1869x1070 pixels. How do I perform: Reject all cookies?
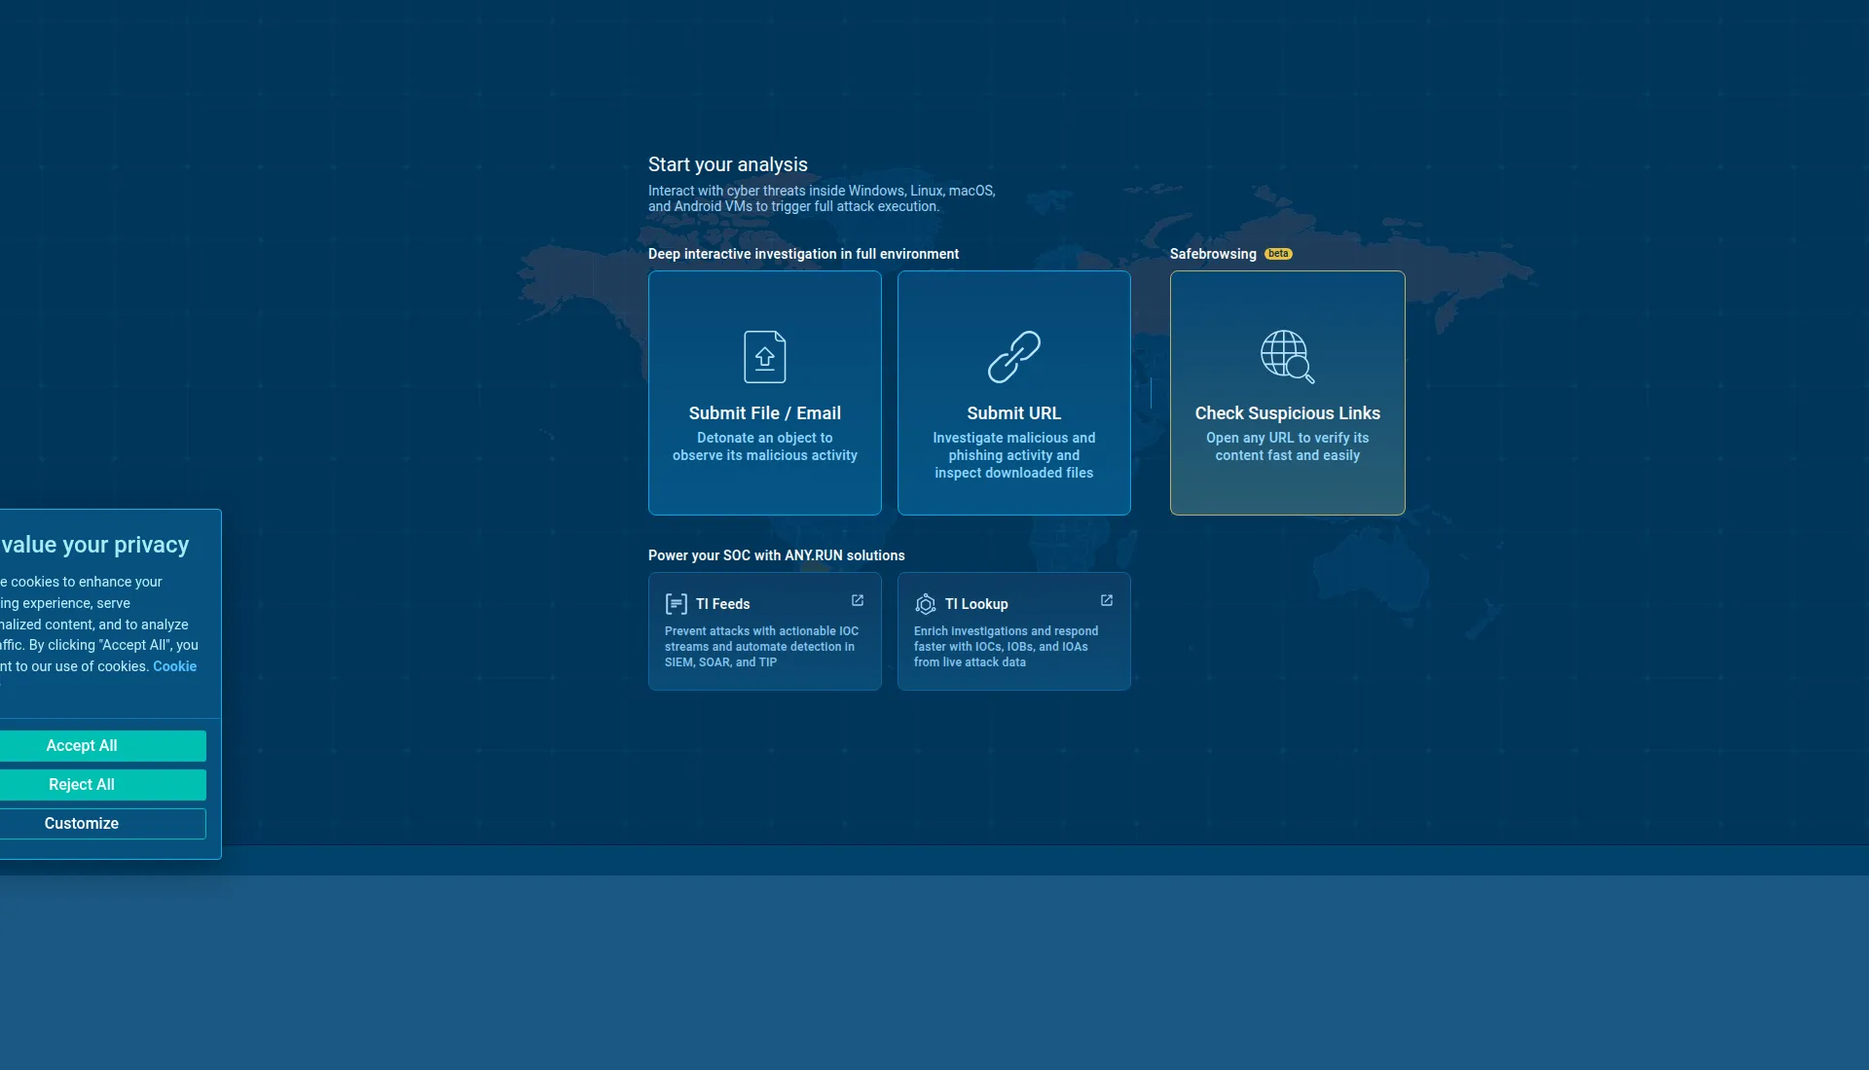[82, 785]
